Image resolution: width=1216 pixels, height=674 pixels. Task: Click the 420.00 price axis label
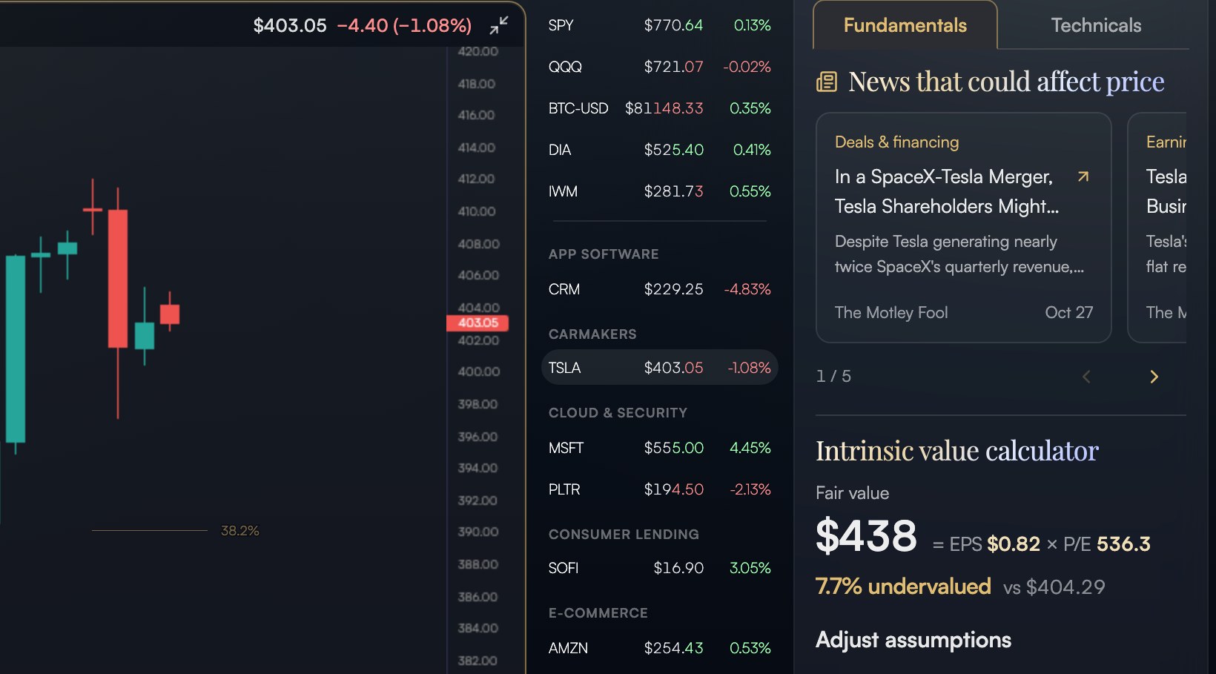pos(478,51)
